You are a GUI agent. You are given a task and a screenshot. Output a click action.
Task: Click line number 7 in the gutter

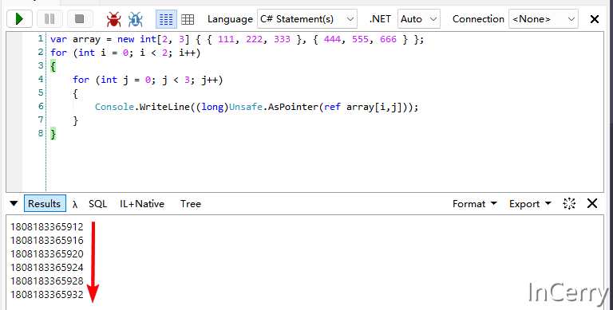[41, 120]
